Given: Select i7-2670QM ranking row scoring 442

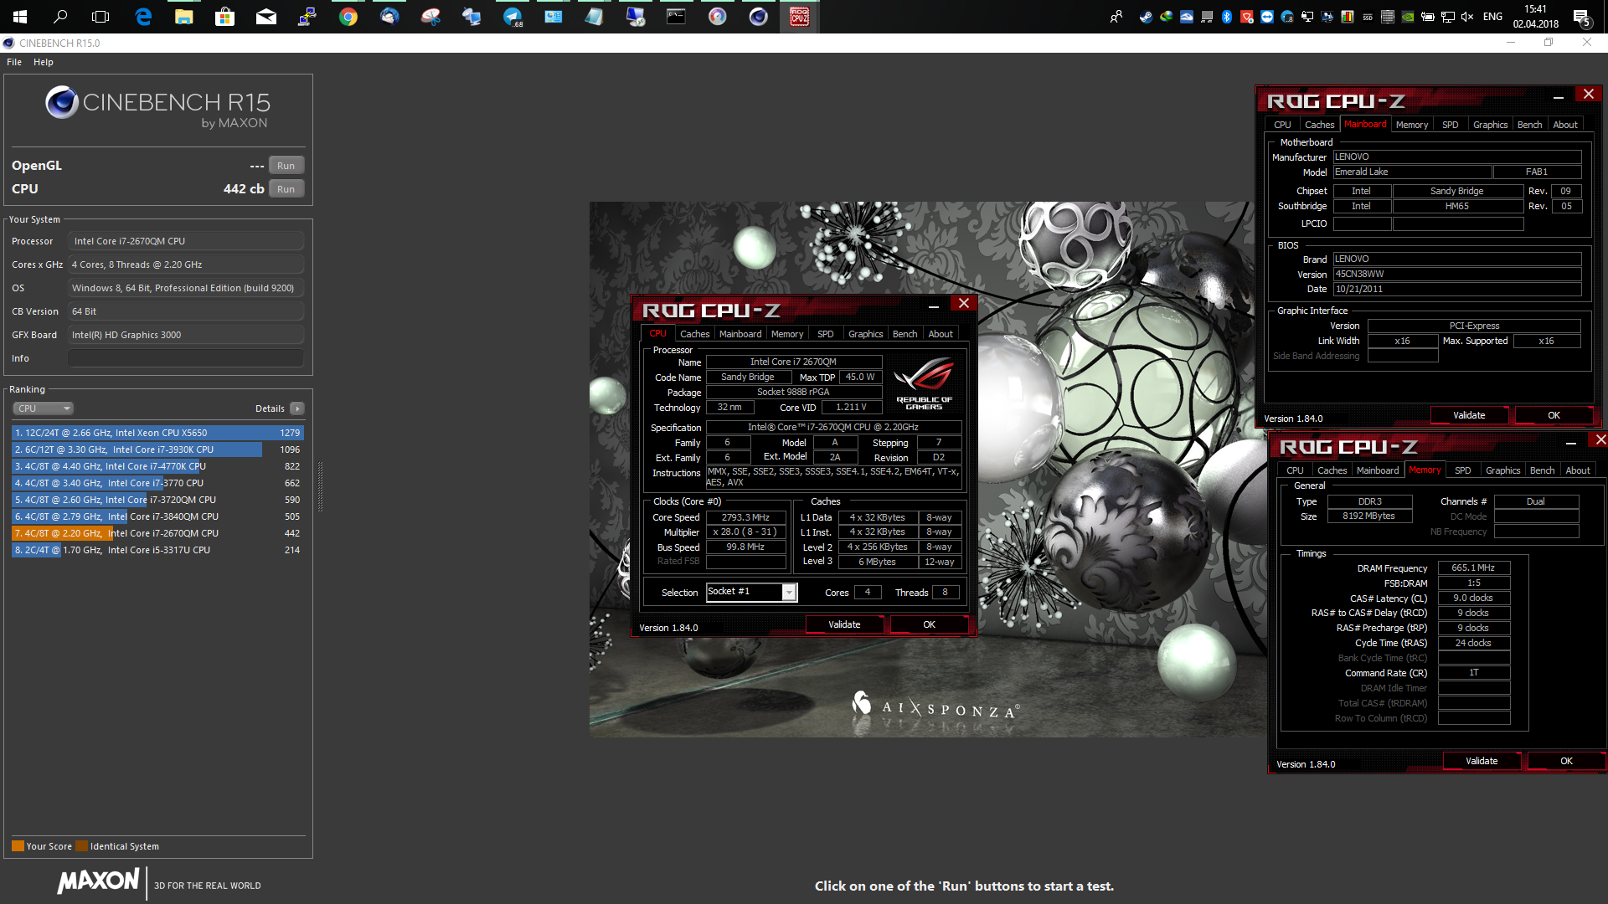Looking at the screenshot, I should [157, 533].
